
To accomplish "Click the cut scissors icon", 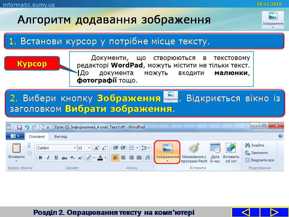I will coord(29,145).
